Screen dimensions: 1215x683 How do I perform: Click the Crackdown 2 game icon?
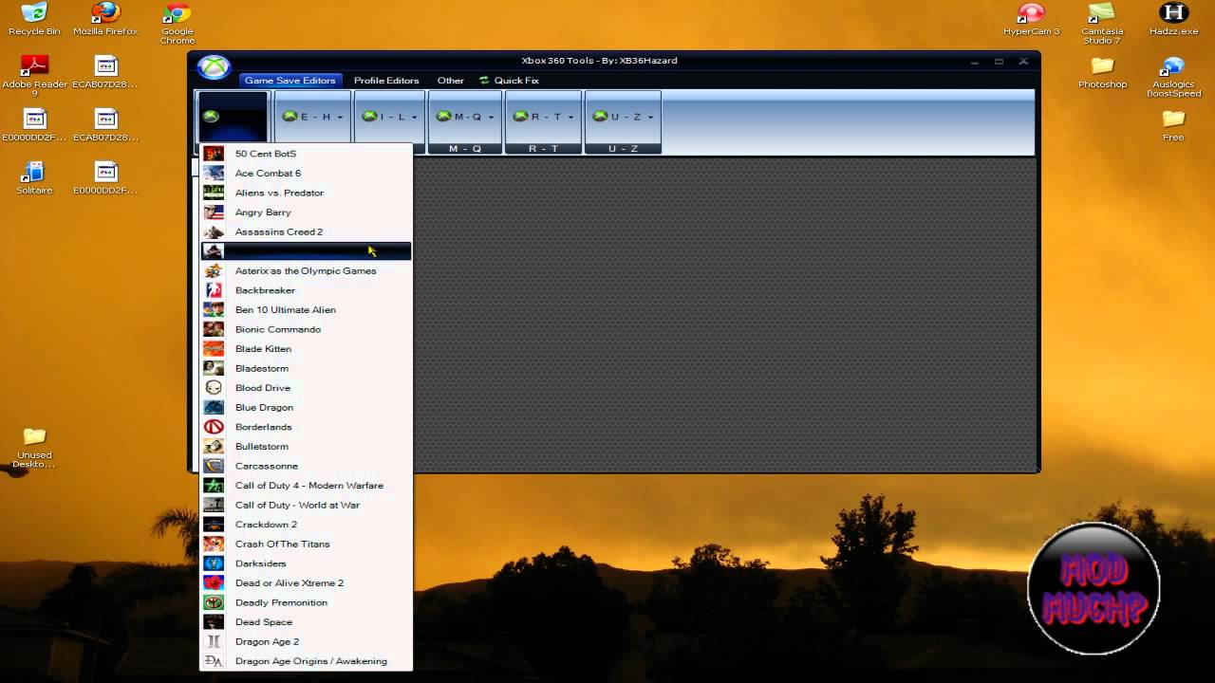[x=214, y=525]
